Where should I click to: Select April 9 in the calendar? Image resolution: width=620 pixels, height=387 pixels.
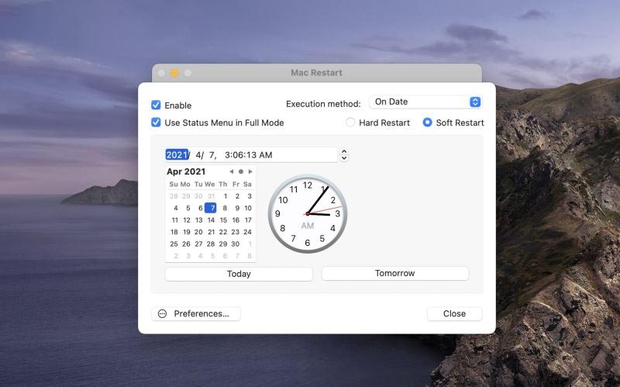[x=237, y=208]
